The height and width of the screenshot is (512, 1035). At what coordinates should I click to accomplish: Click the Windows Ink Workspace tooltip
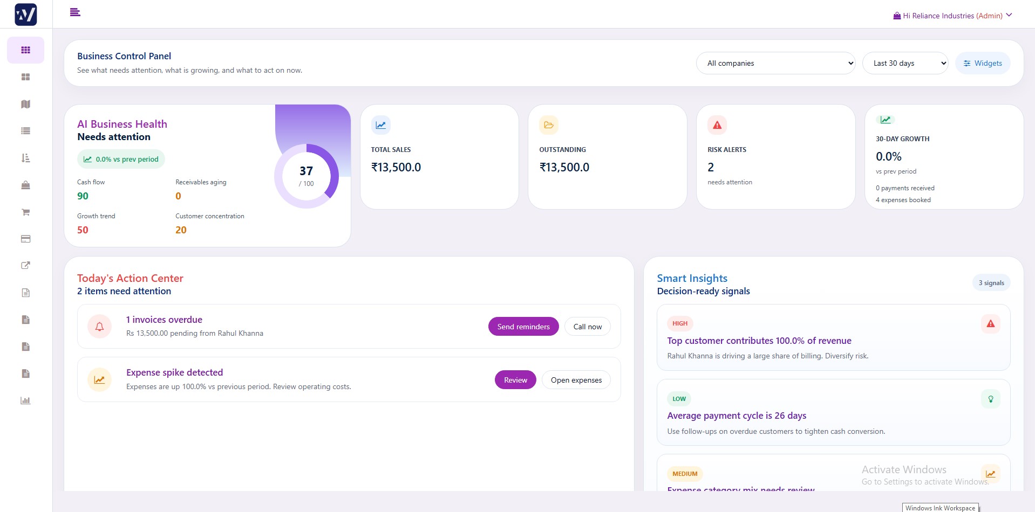(x=940, y=508)
